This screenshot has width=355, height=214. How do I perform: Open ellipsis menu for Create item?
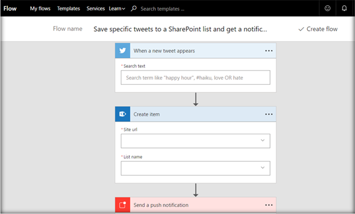[x=269, y=114]
